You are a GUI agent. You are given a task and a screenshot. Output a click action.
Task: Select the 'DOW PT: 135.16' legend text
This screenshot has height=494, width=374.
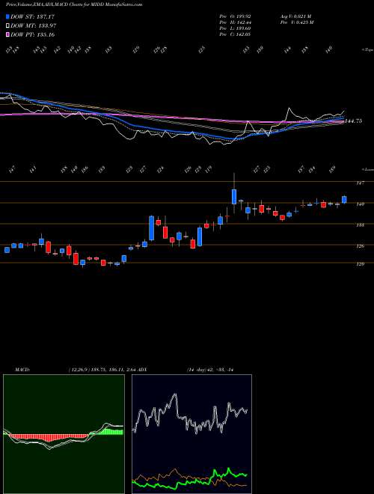pyautogui.click(x=33, y=34)
